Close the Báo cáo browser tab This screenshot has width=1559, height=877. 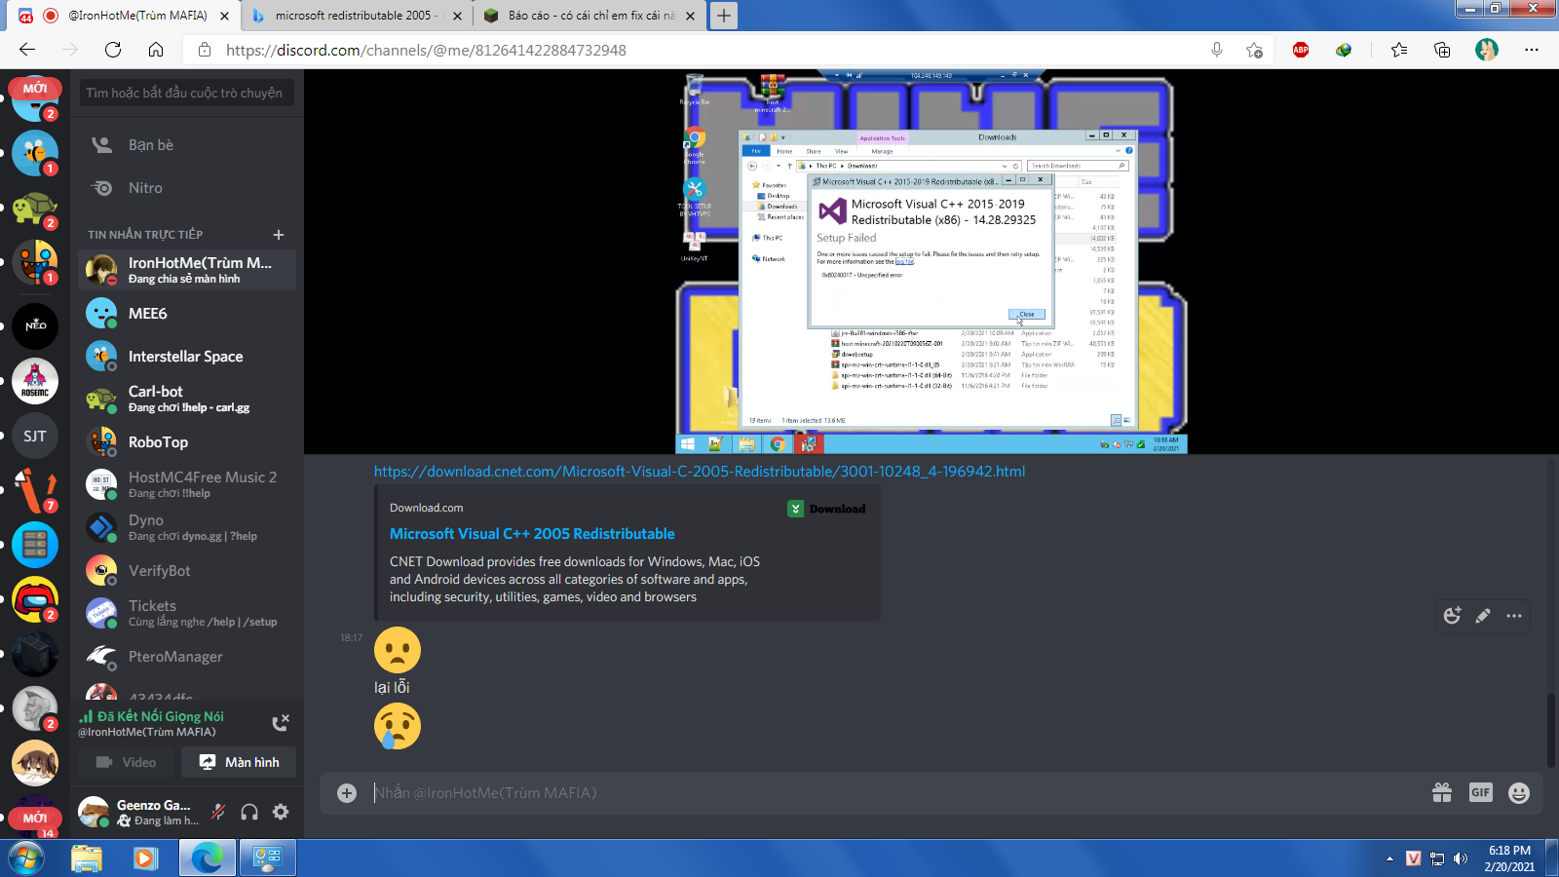[x=690, y=16]
